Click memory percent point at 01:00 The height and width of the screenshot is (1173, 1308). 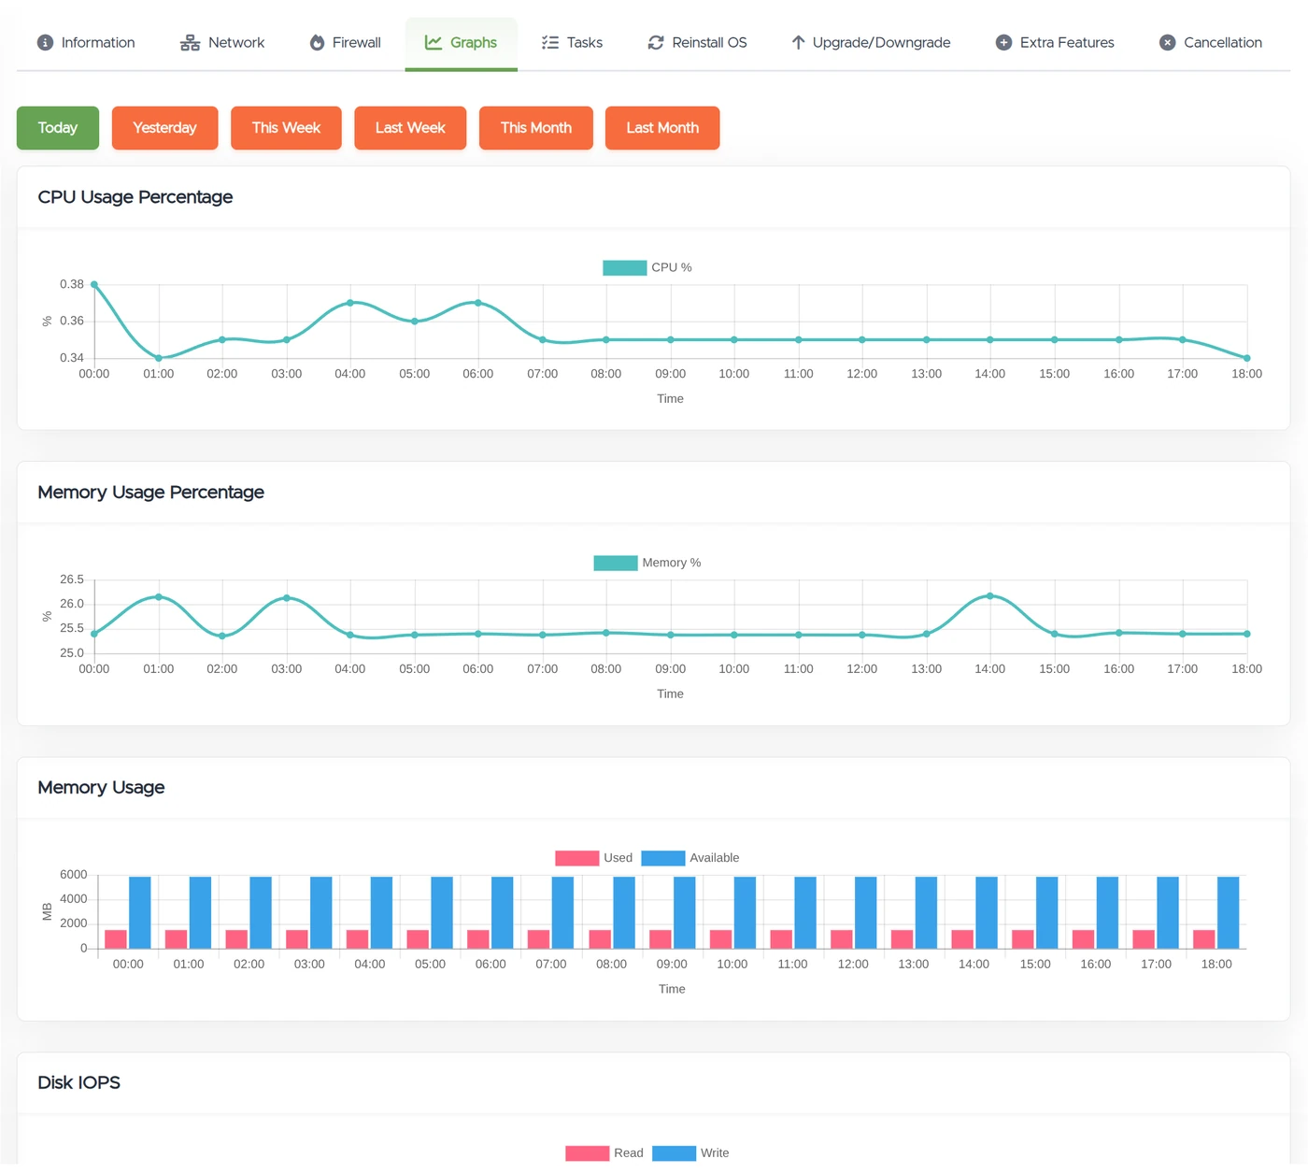[159, 597]
